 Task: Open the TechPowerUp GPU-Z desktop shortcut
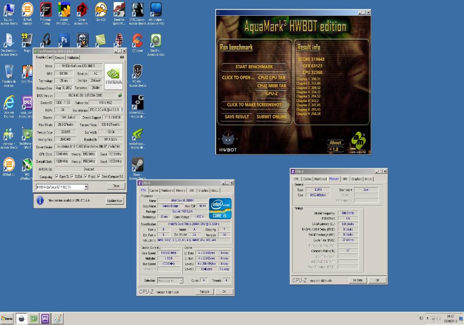click(26, 138)
